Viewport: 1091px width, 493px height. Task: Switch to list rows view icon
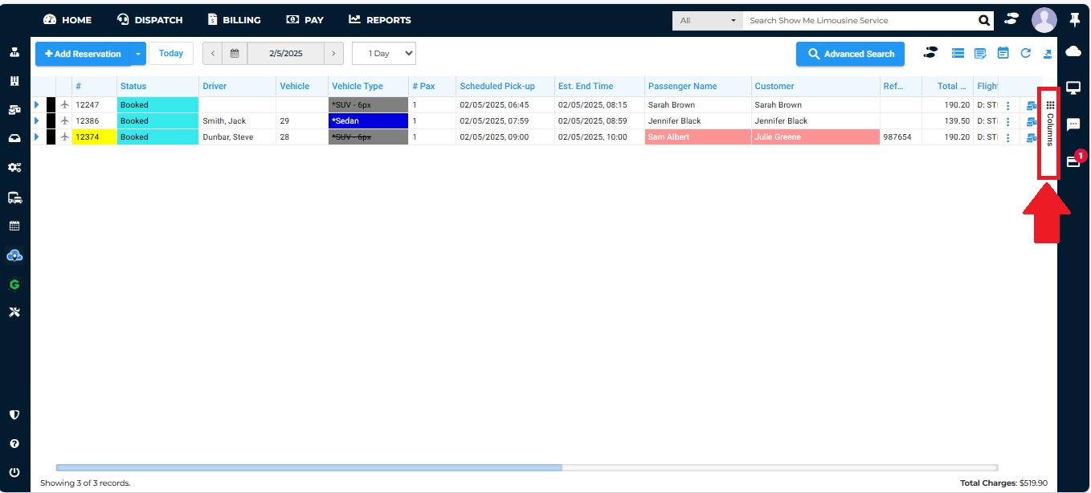point(958,53)
